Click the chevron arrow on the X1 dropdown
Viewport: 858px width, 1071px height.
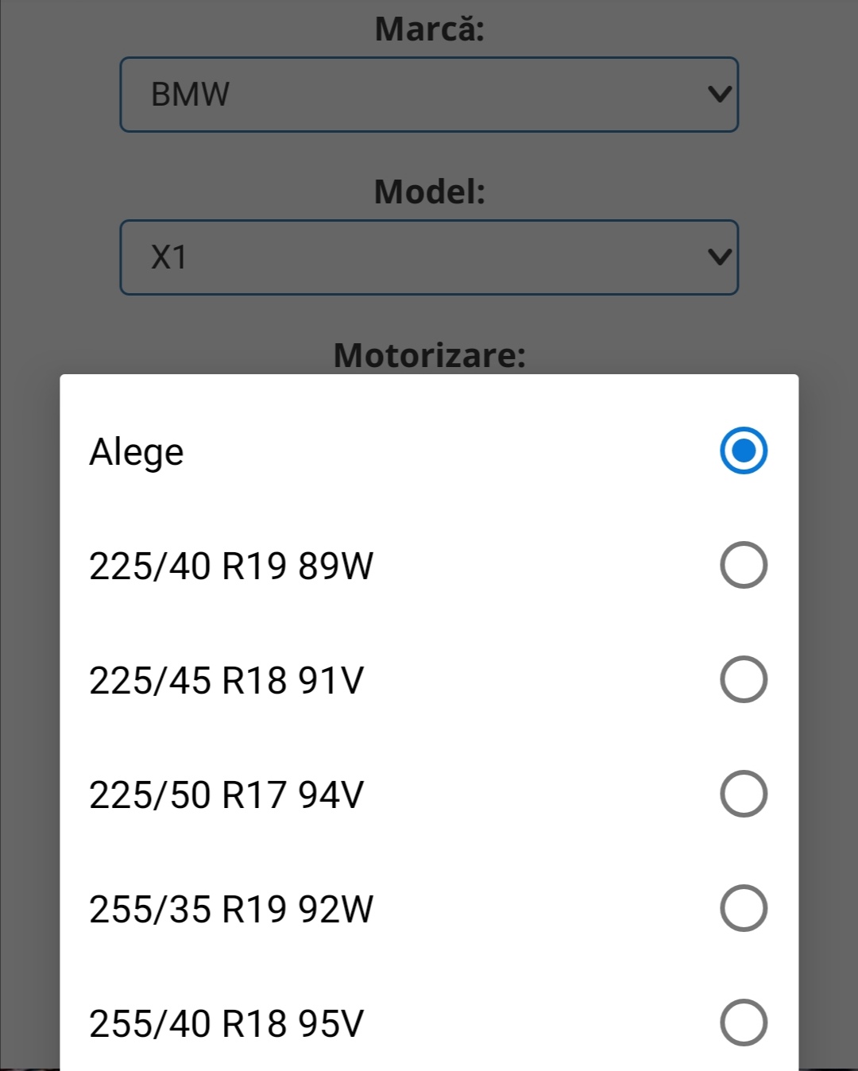(x=719, y=257)
